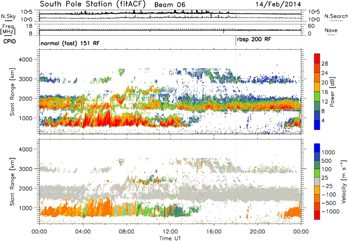The height and width of the screenshot is (241, 348).
Task: Click the 'Slant Range [km]' label of power panel
Action: [x=12, y=92]
